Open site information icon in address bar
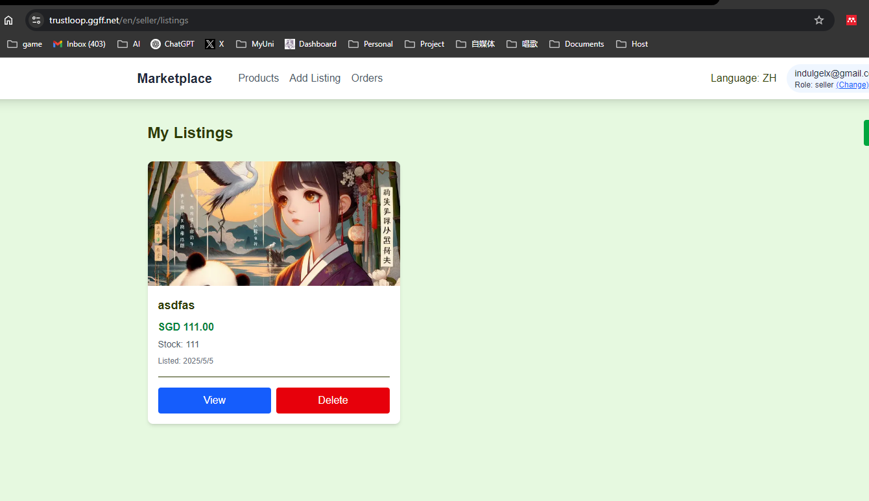The width and height of the screenshot is (869, 501). point(36,20)
